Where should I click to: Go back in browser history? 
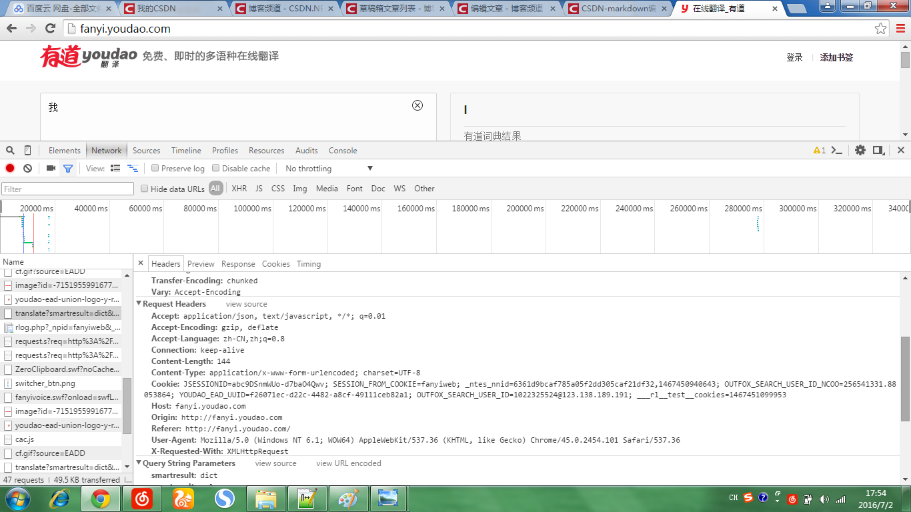coord(11,29)
